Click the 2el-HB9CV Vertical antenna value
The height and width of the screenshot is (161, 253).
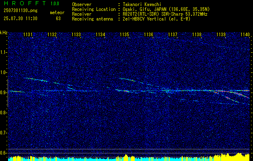pos(156,19)
